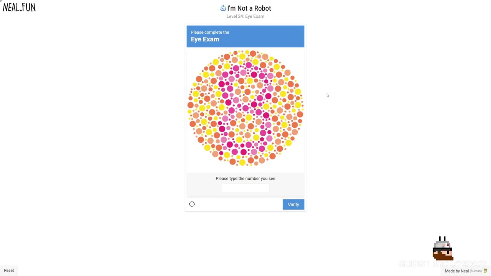Click the empty footer bar left of Verify
The image size is (491, 276).
[238, 204]
